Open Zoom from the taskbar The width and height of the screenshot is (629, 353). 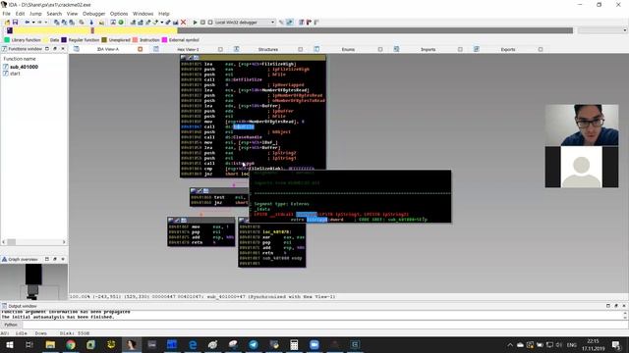(314, 344)
